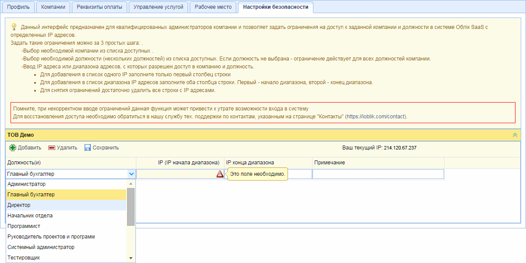
Task: Click the https://ioblik.com/contact address text
Action: (x=376, y=117)
